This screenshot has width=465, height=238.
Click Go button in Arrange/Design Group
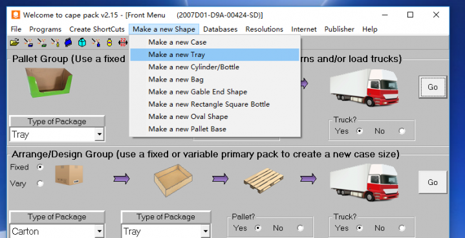(x=433, y=182)
